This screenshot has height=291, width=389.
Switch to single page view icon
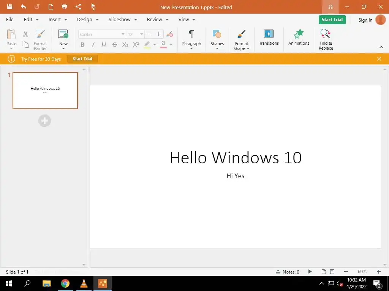pyautogui.click(x=324, y=272)
